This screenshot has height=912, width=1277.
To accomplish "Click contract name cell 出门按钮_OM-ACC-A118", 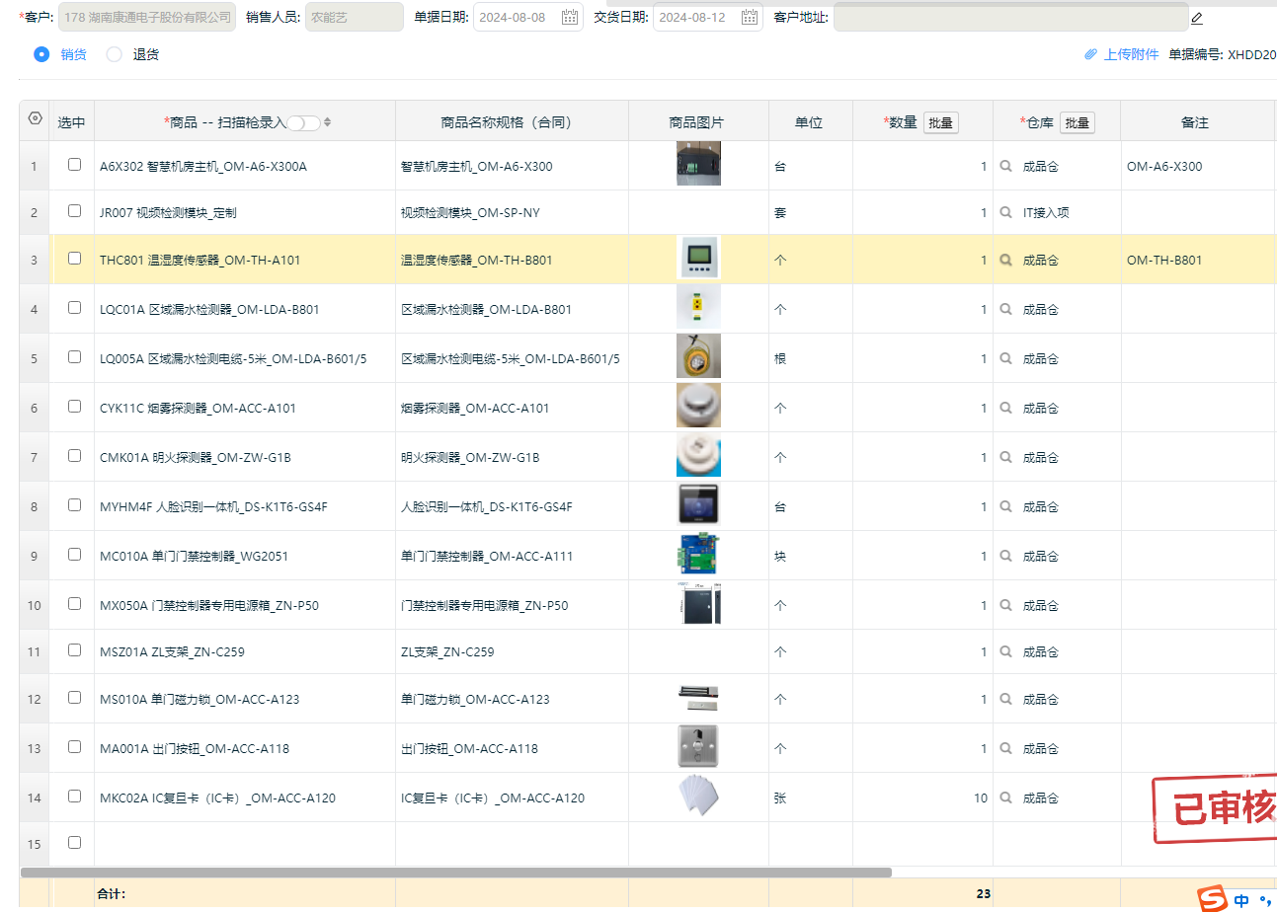I will pos(512,748).
